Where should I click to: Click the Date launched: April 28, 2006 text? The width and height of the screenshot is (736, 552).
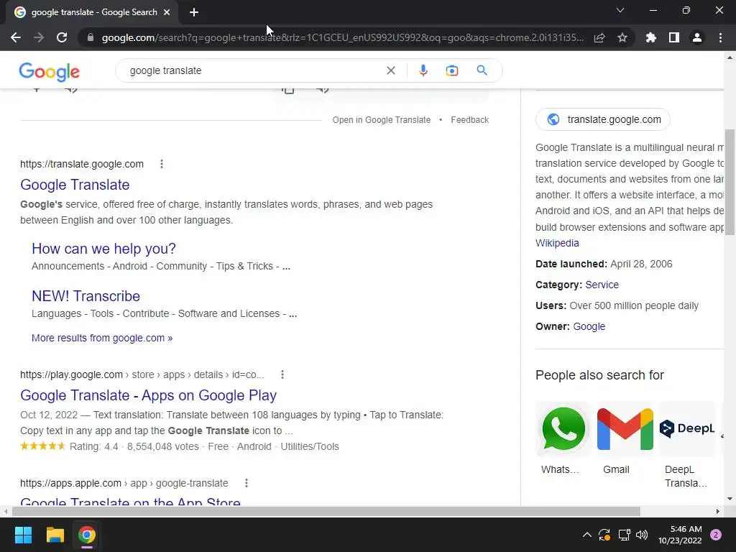tap(604, 264)
